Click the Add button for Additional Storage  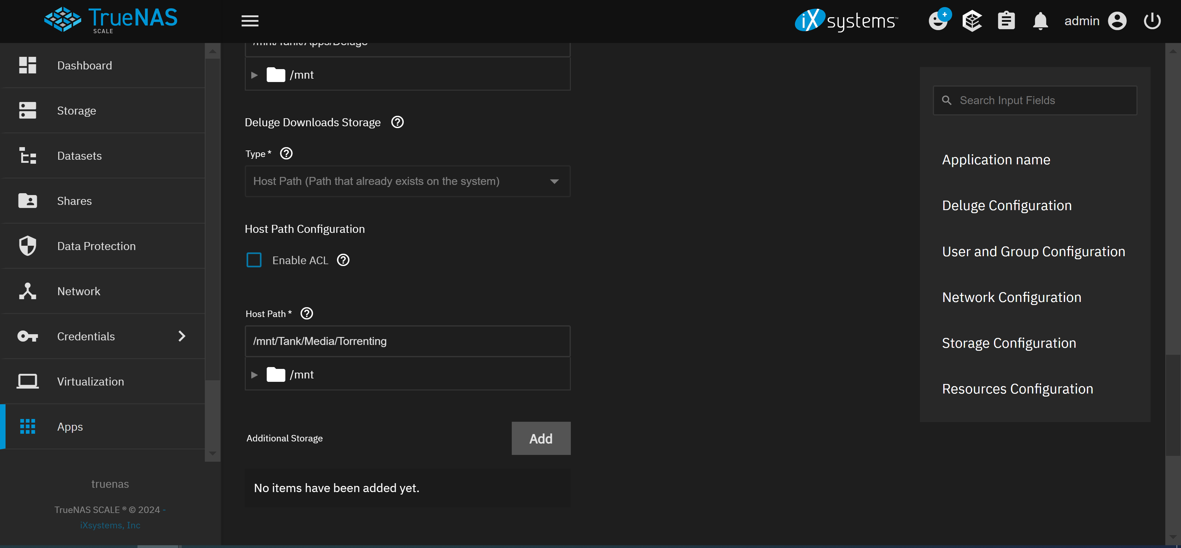(541, 438)
